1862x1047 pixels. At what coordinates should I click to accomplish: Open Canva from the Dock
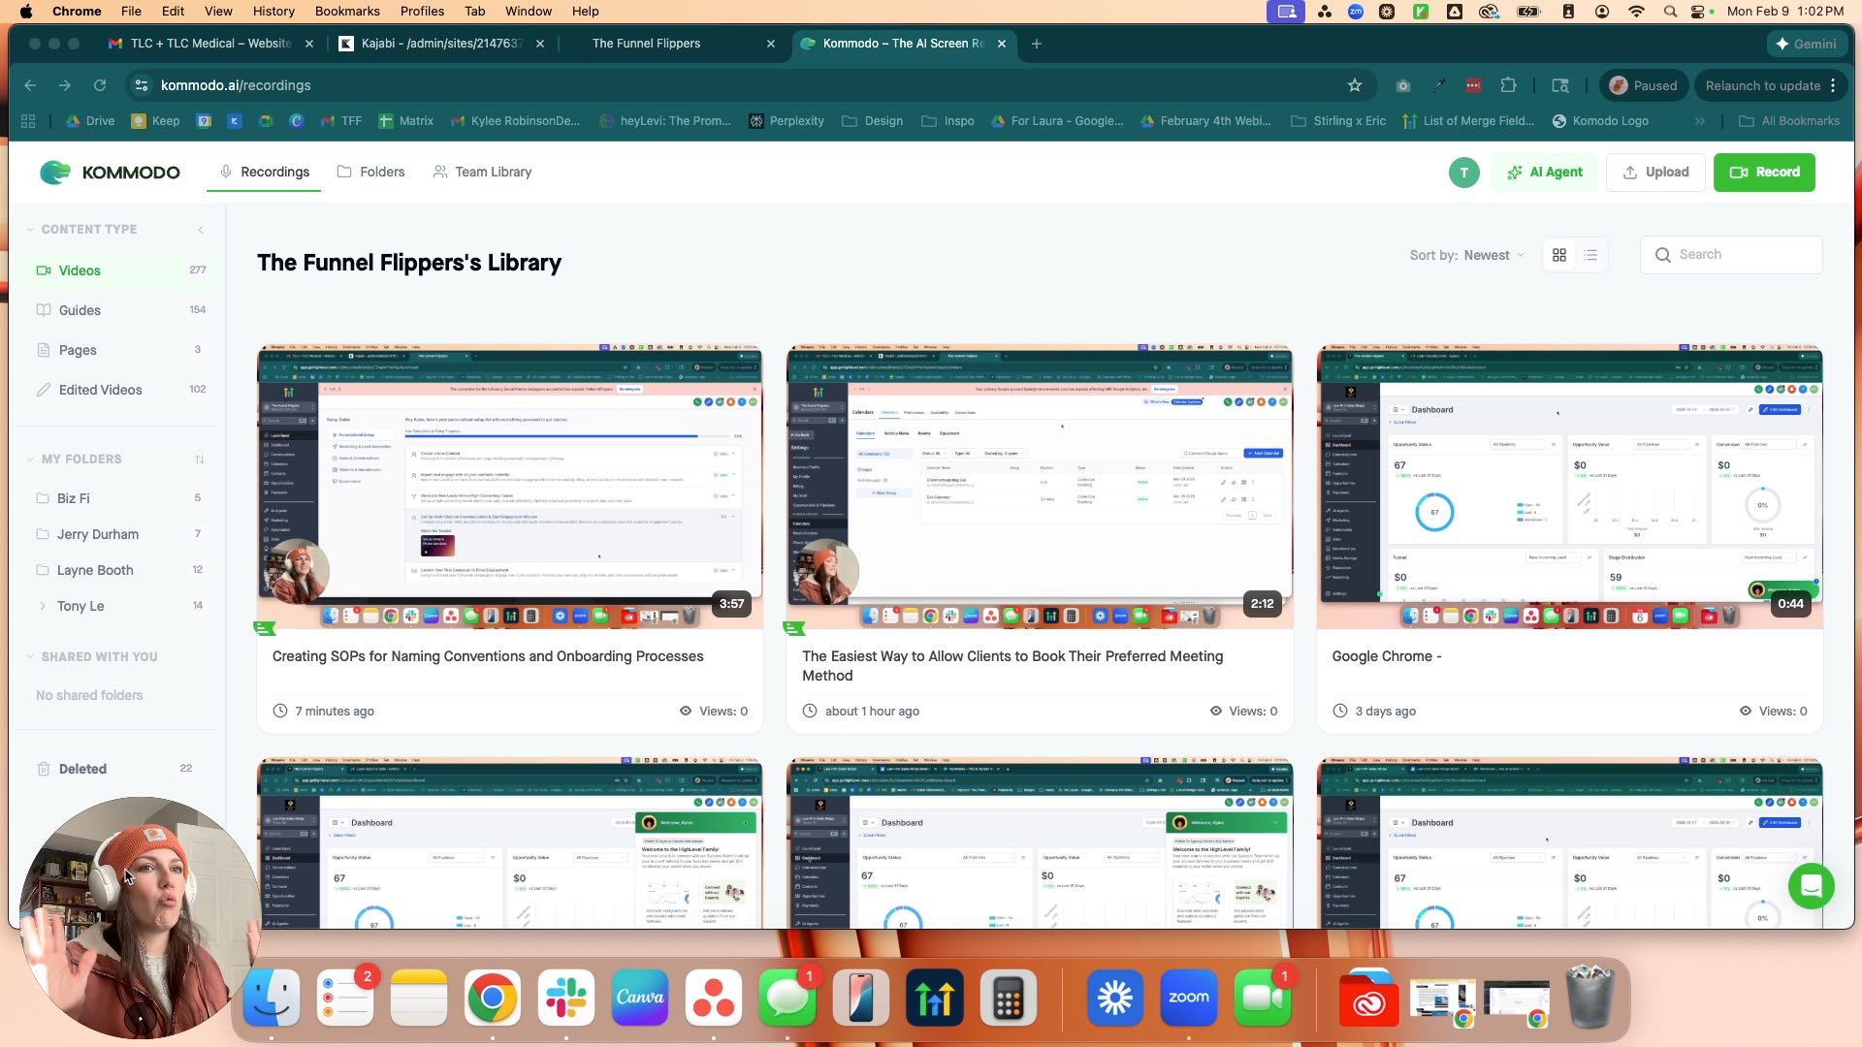(x=640, y=998)
